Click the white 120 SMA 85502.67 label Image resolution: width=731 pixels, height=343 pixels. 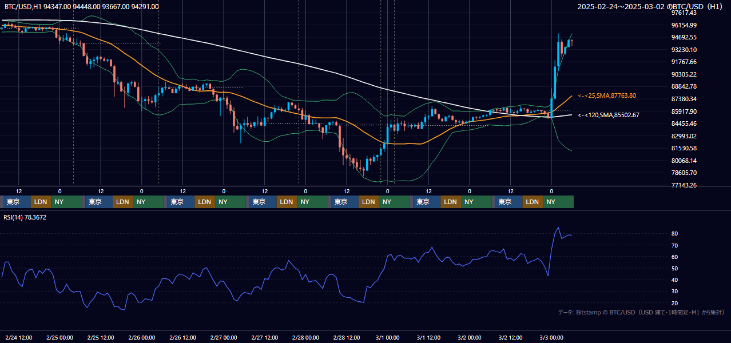coord(609,115)
